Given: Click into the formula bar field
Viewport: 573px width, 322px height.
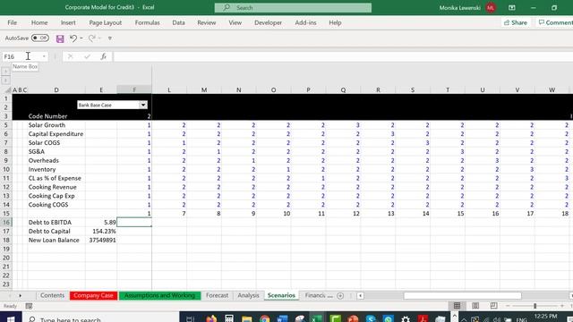Looking at the screenshot, I should [343, 56].
